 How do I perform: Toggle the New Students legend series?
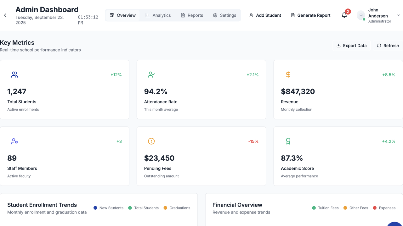coord(109,208)
